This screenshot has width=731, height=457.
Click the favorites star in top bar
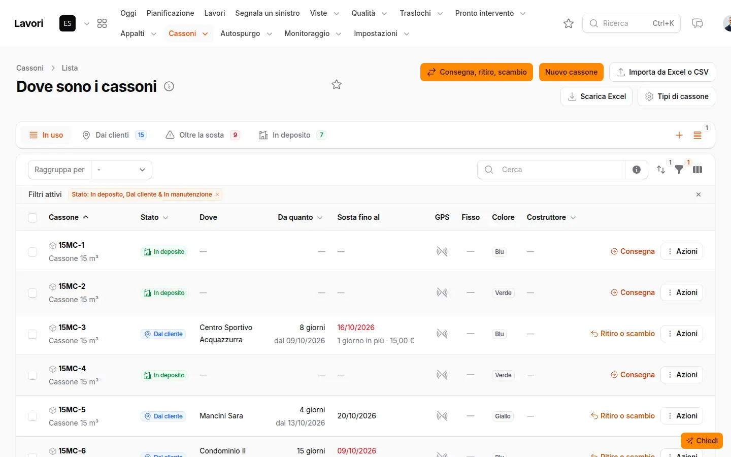click(569, 23)
